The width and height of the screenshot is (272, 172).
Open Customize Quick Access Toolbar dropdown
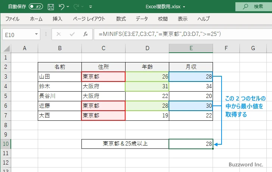coord(90,7)
